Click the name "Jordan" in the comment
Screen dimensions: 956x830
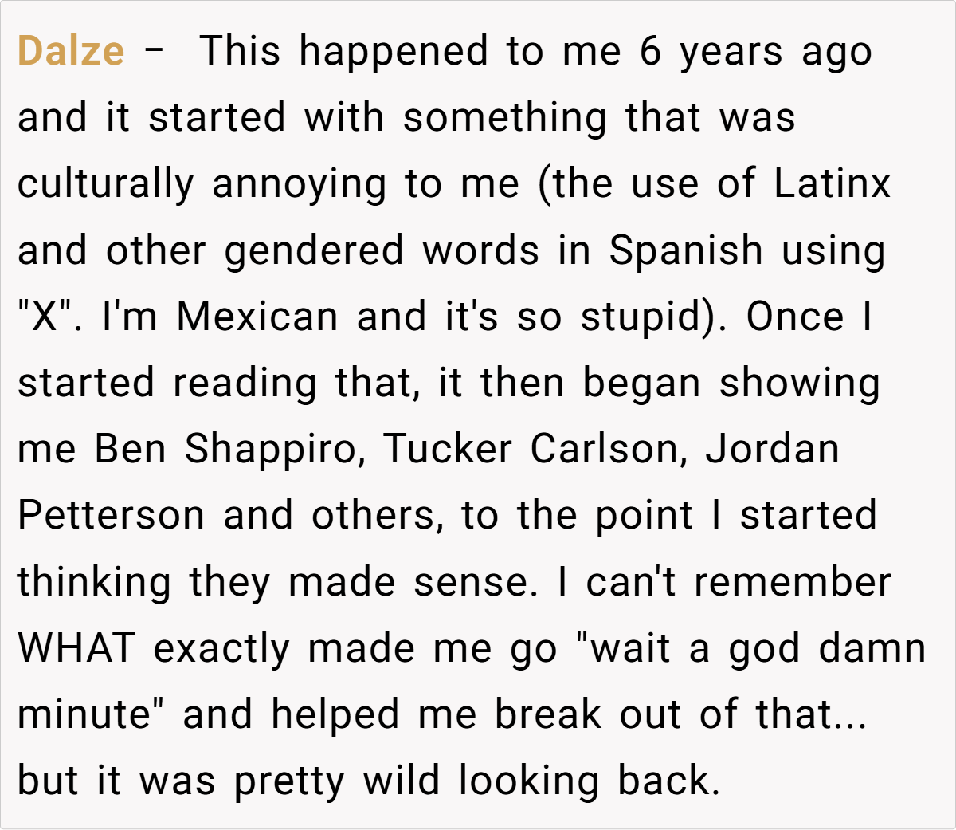click(x=772, y=448)
